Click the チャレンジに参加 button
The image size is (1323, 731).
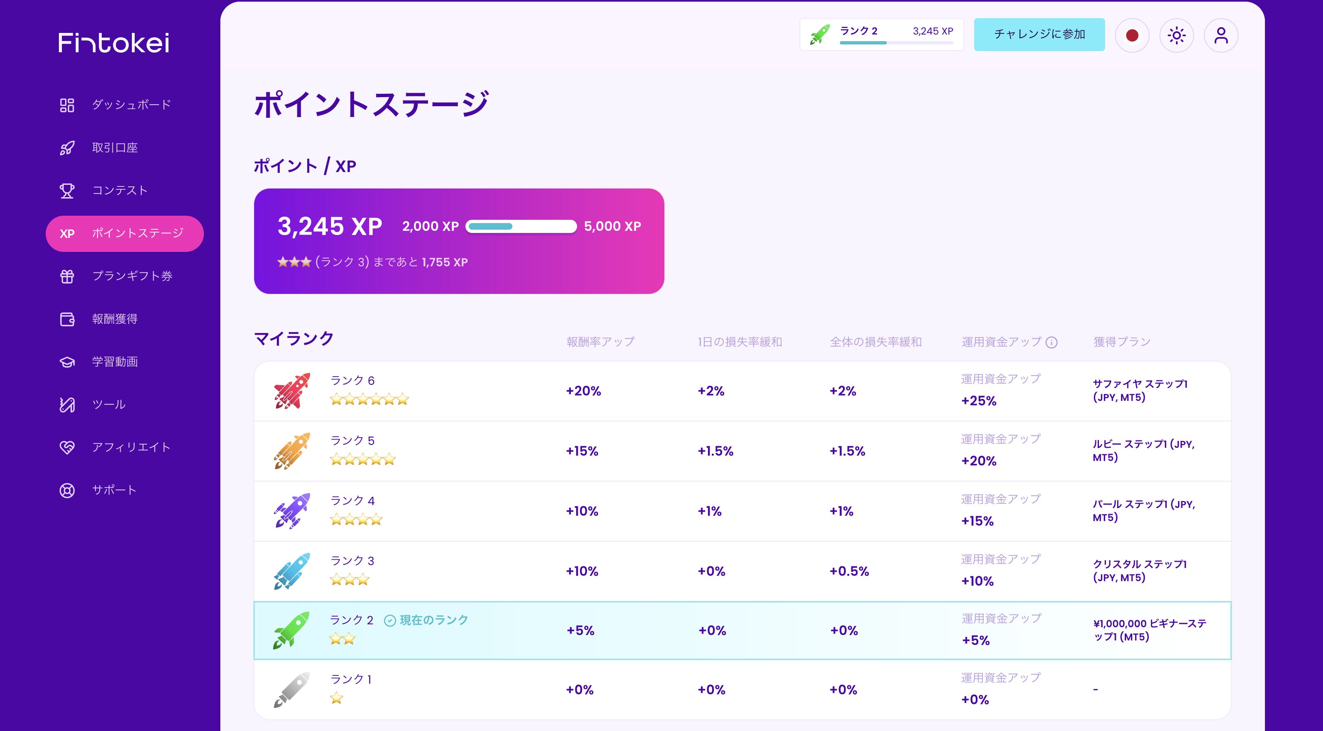click(1039, 35)
